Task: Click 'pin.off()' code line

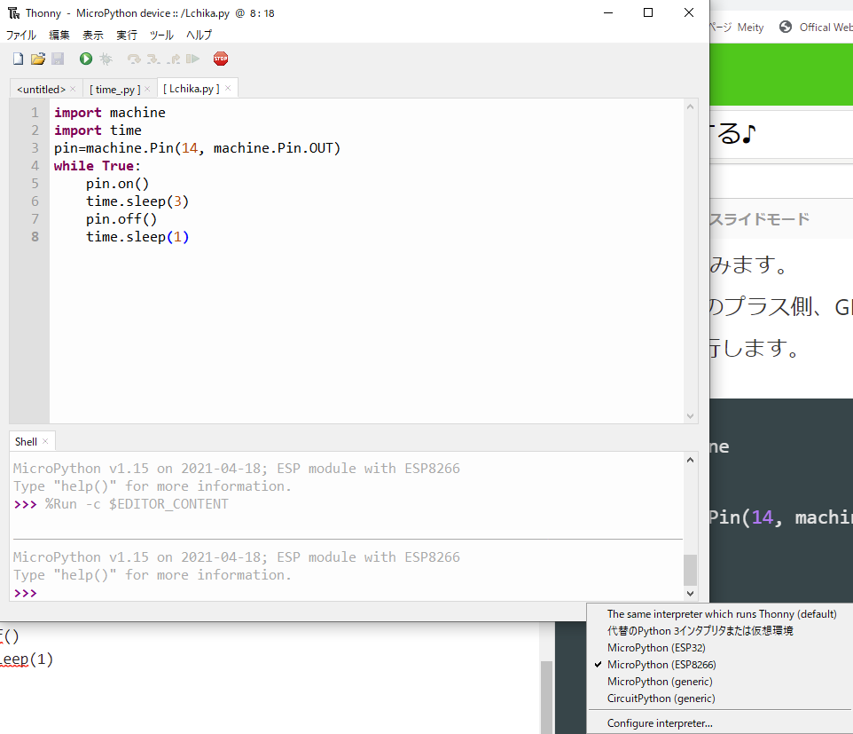Action: (x=121, y=219)
